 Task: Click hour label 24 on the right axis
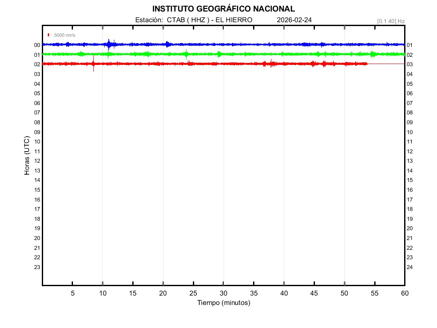(x=410, y=267)
